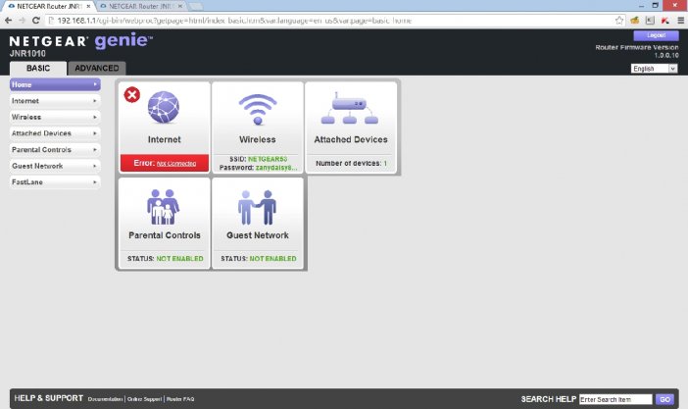Switch to the ADVANCED tab

[x=97, y=68]
